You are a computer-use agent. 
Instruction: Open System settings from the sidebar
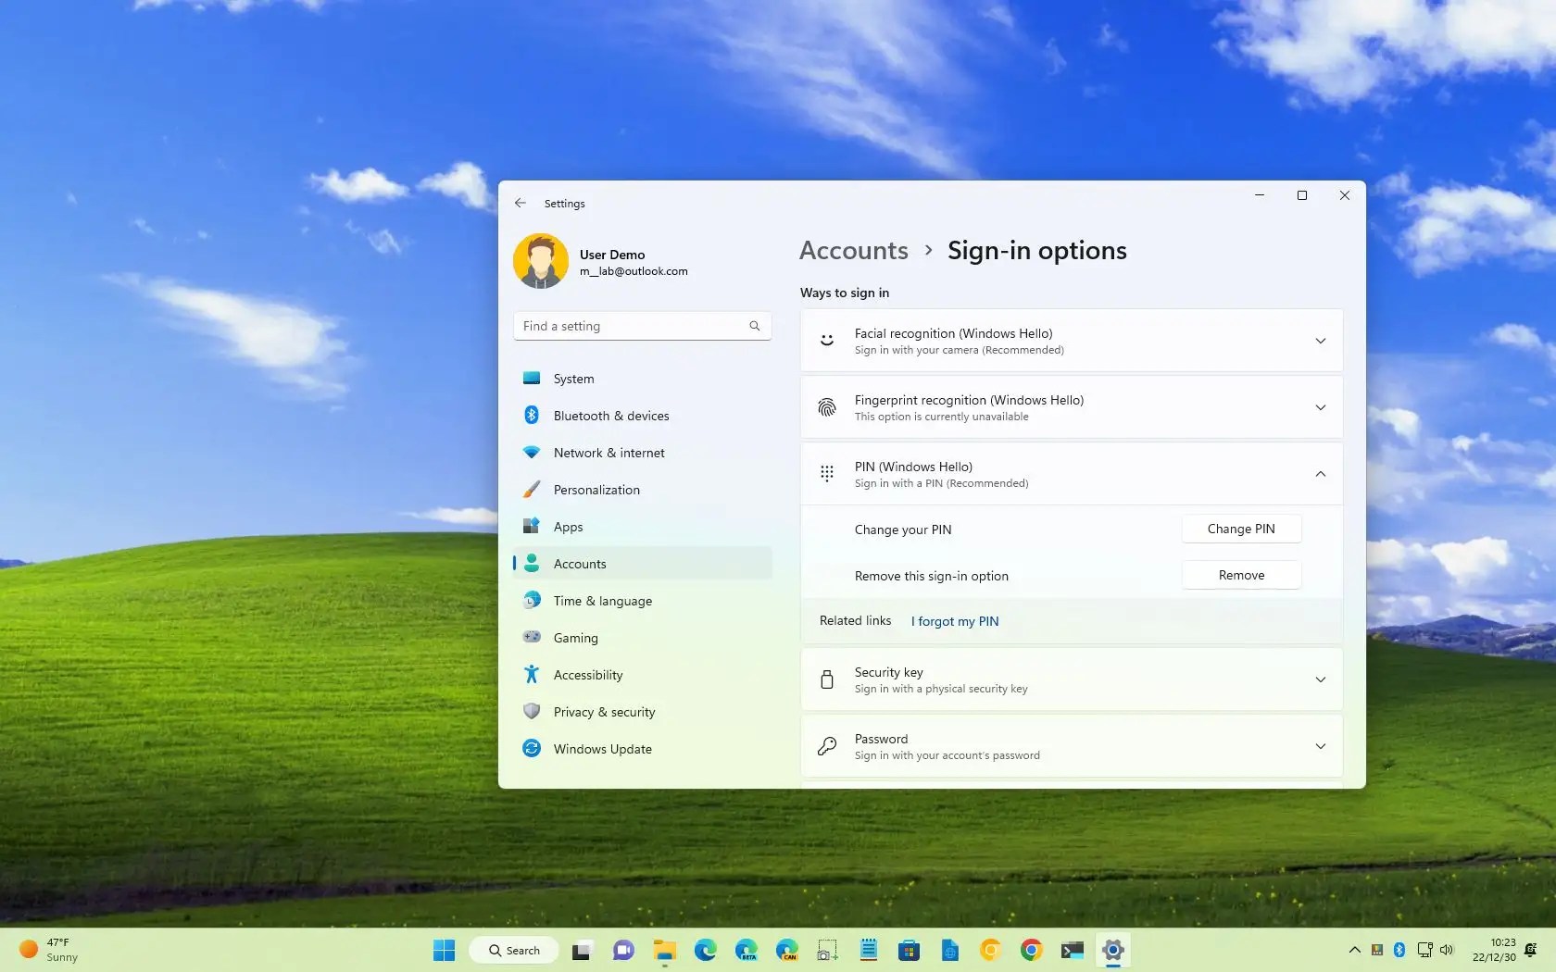(571, 379)
